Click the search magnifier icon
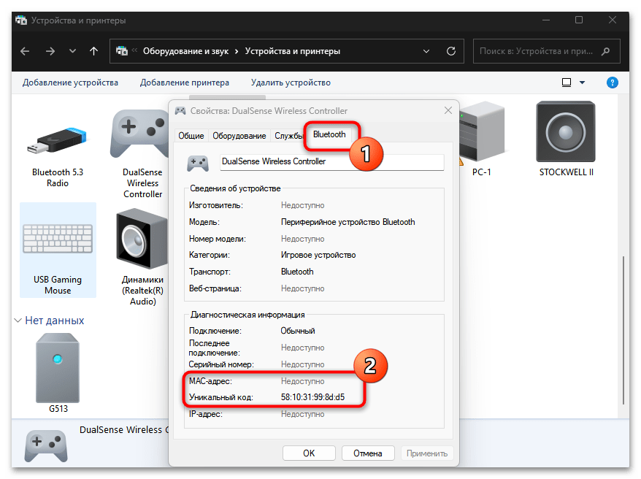The image size is (641, 479). [605, 51]
